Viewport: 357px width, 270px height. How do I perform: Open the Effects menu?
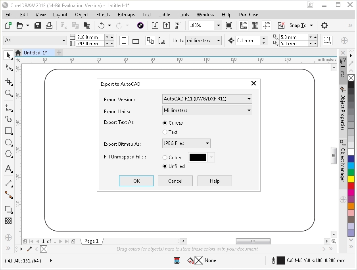(x=103, y=15)
